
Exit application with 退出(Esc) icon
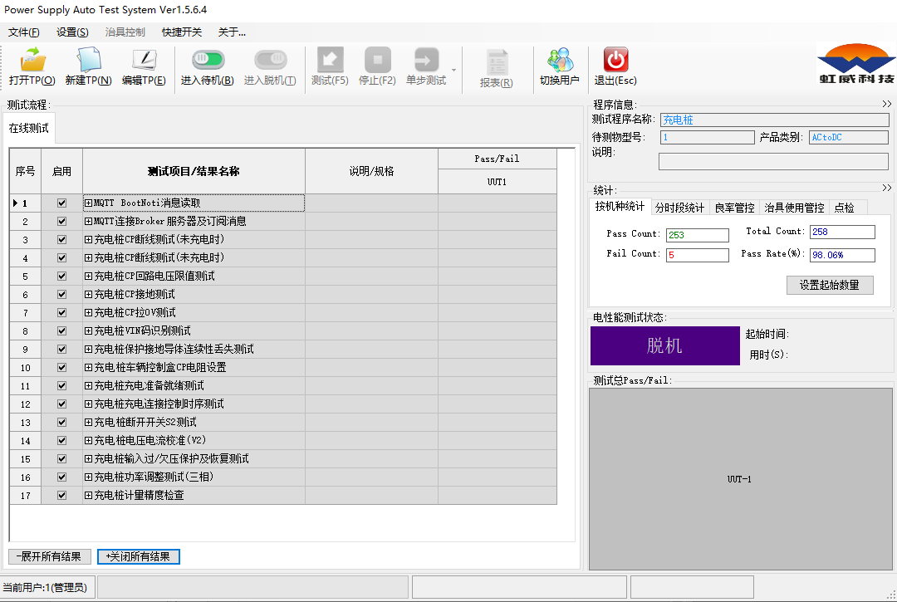pos(615,66)
